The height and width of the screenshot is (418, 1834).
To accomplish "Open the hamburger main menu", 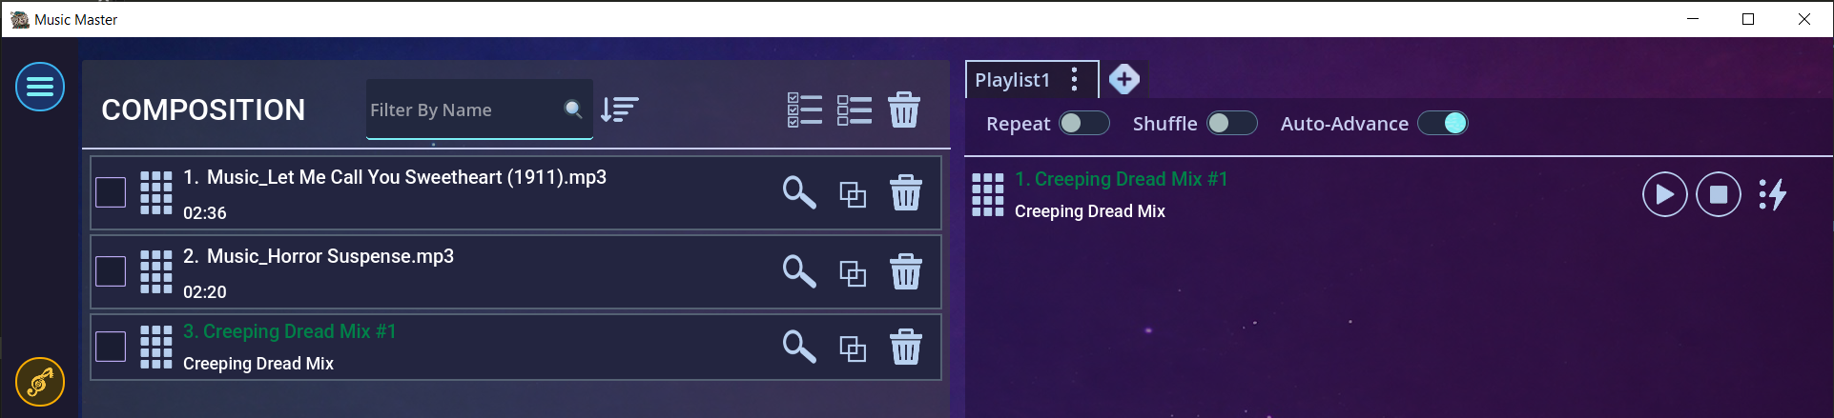I will click(40, 87).
